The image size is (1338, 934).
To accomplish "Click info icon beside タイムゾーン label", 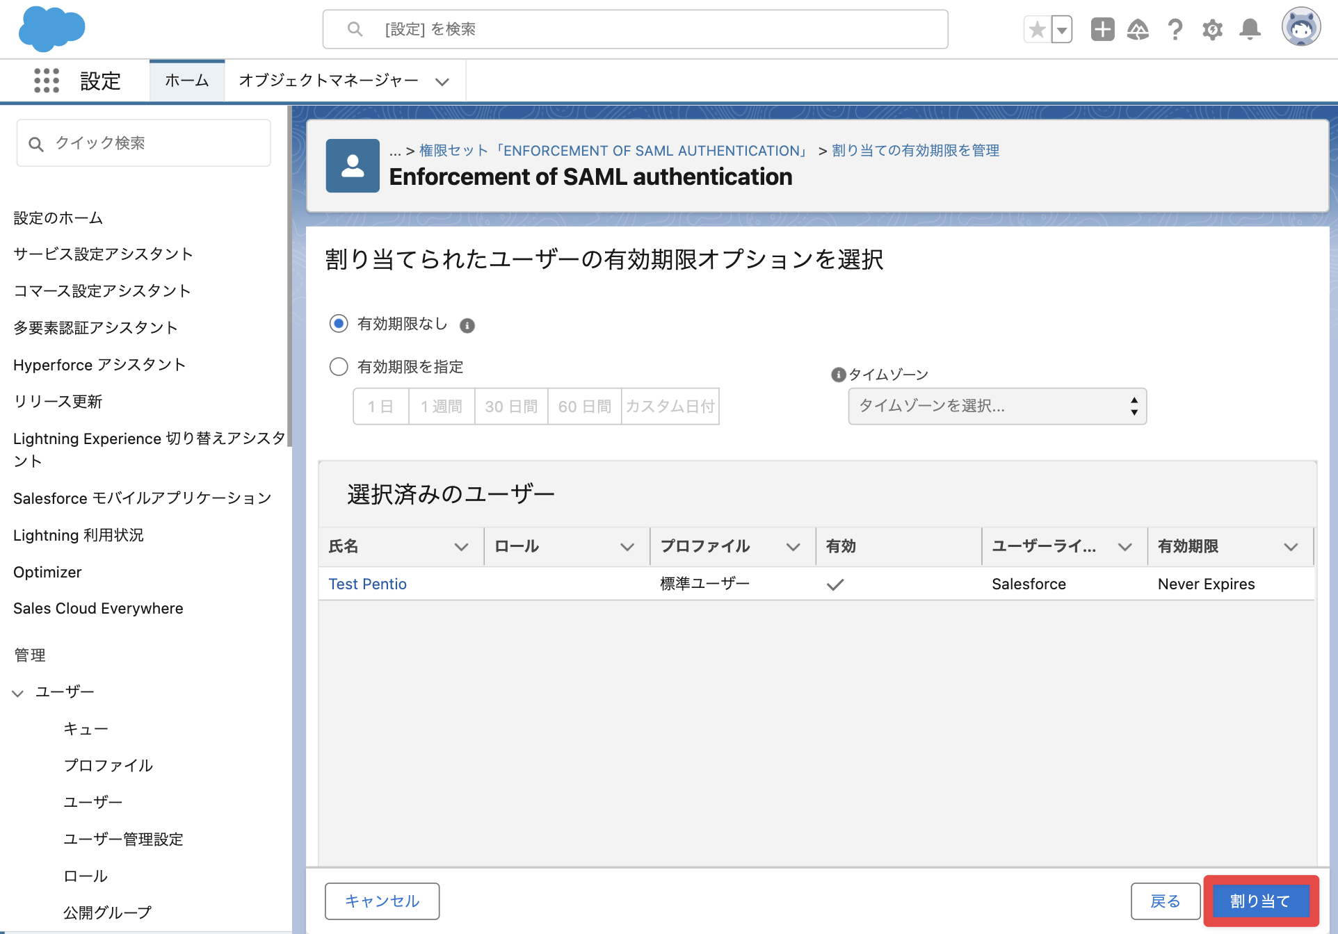I will pyautogui.click(x=839, y=375).
